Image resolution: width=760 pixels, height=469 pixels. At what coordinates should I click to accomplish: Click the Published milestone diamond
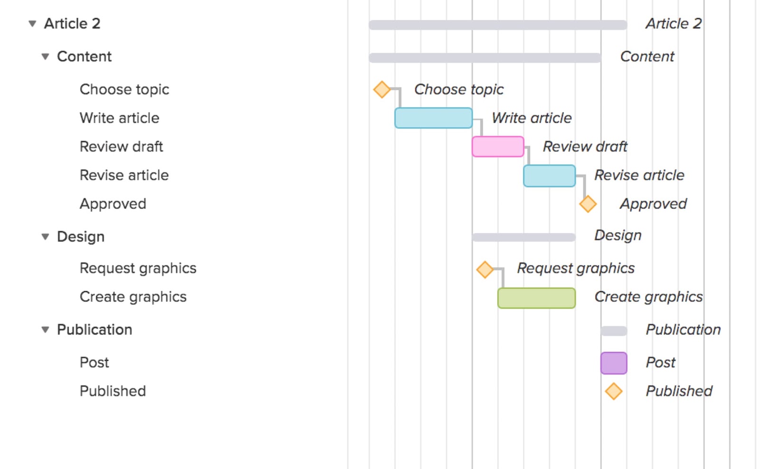613,392
